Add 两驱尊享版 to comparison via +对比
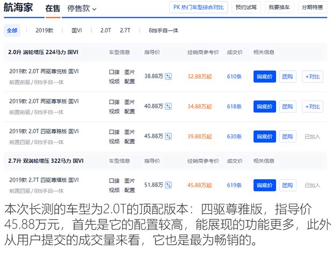Image resolution: width=333 pixels, height=257 pixels. click(x=313, y=107)
